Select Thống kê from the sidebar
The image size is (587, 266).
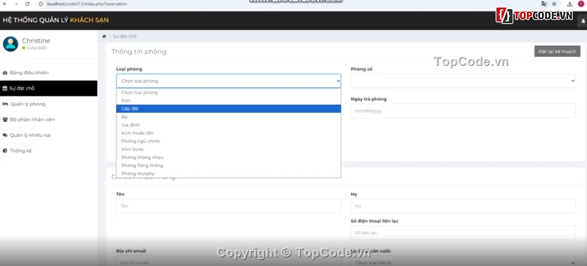pyautogui.click(x=20, y=150)
